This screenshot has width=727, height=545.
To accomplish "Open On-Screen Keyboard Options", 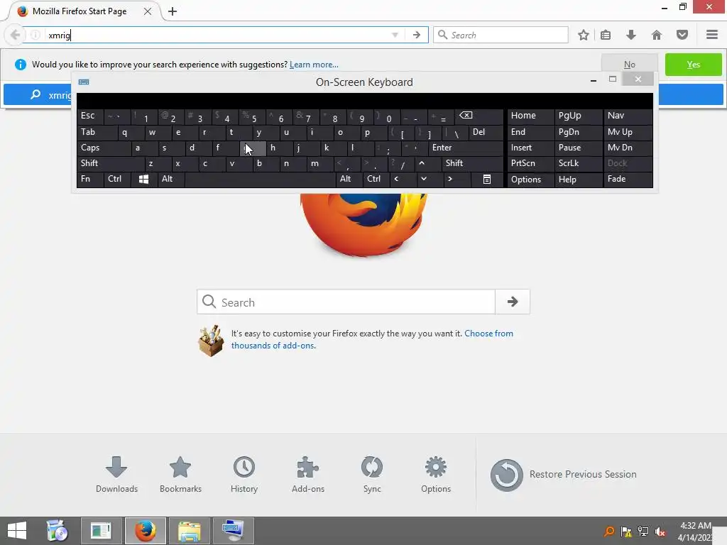I will coord(530,180).
